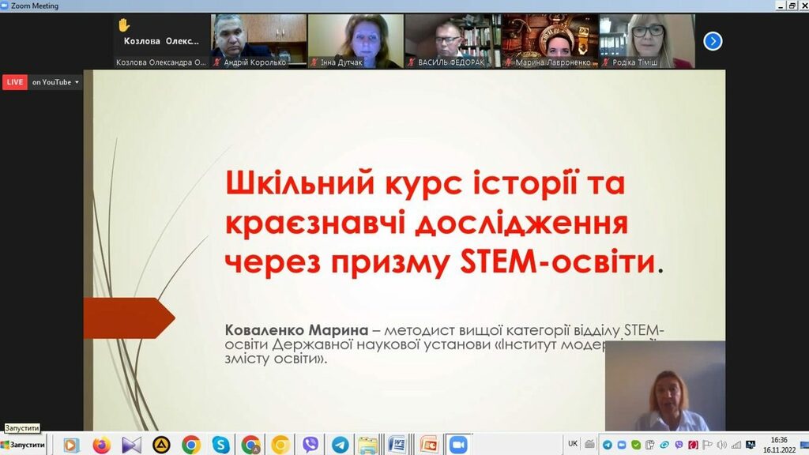
Task: Launch Viber from the taskbar
Action: click(x=310, y=445)
